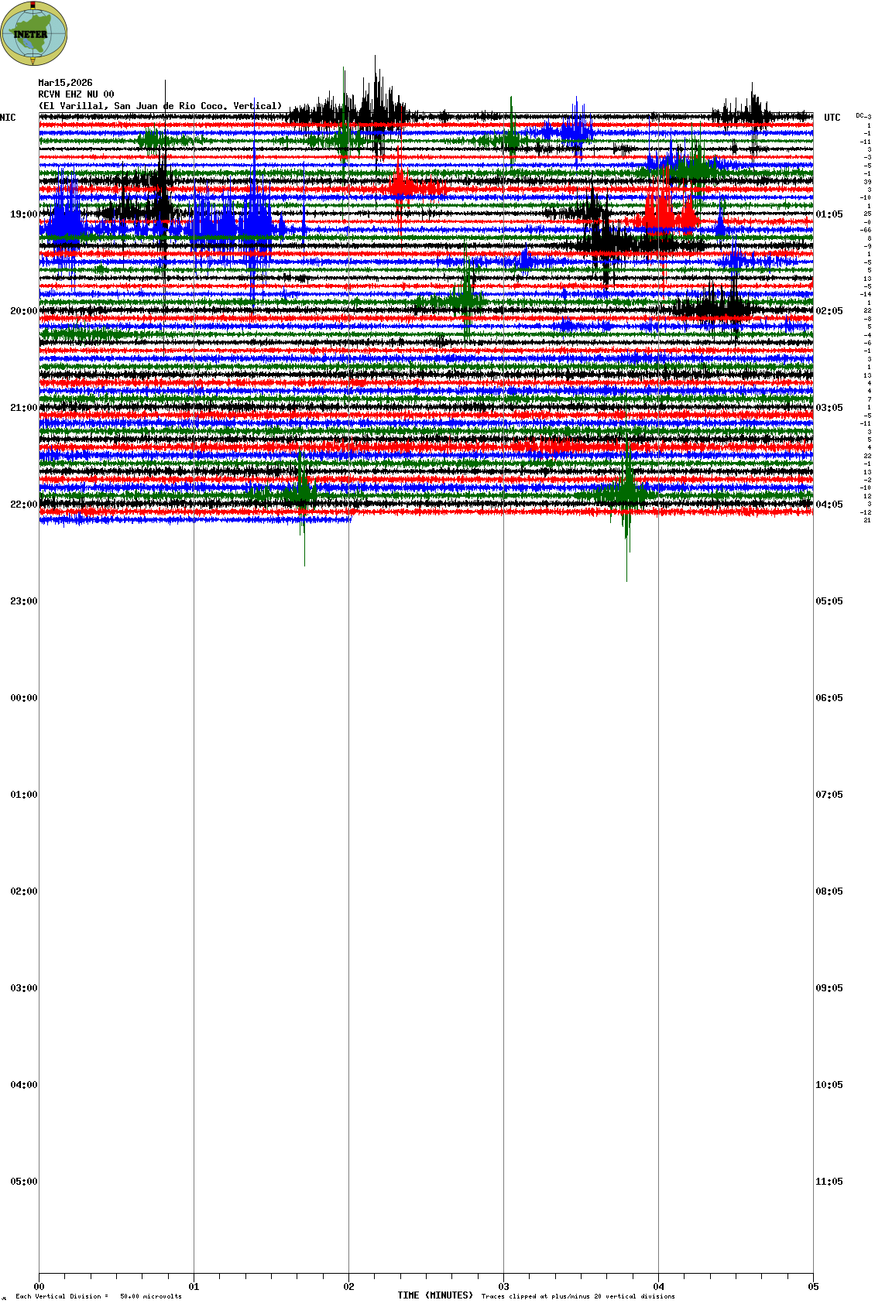Select the 08:05 UTC time marker

click(829, 891)
